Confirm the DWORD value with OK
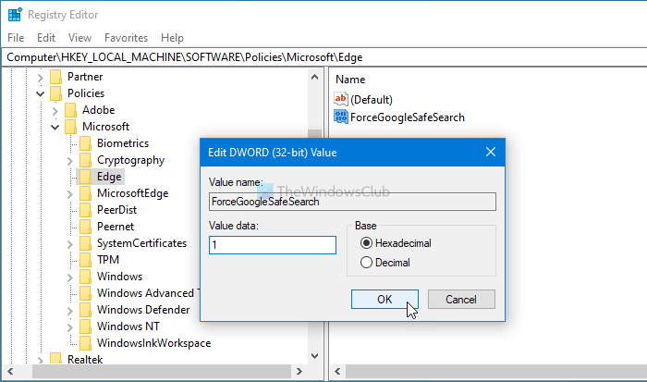The height and width of the screenshot is (382, 647). 385,299
